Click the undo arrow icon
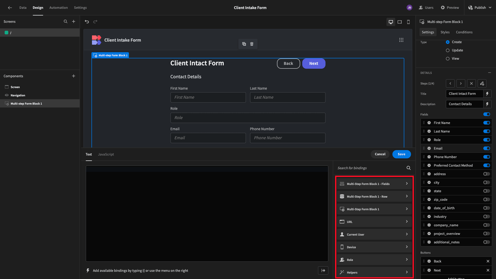Screen dimensions: 496x279 (87, 22)
